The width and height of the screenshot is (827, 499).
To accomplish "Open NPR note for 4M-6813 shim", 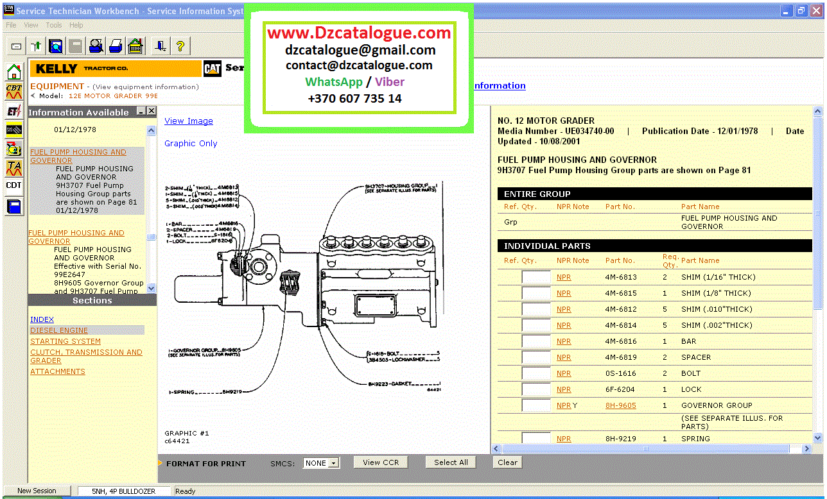I will [x=564, y=277].
